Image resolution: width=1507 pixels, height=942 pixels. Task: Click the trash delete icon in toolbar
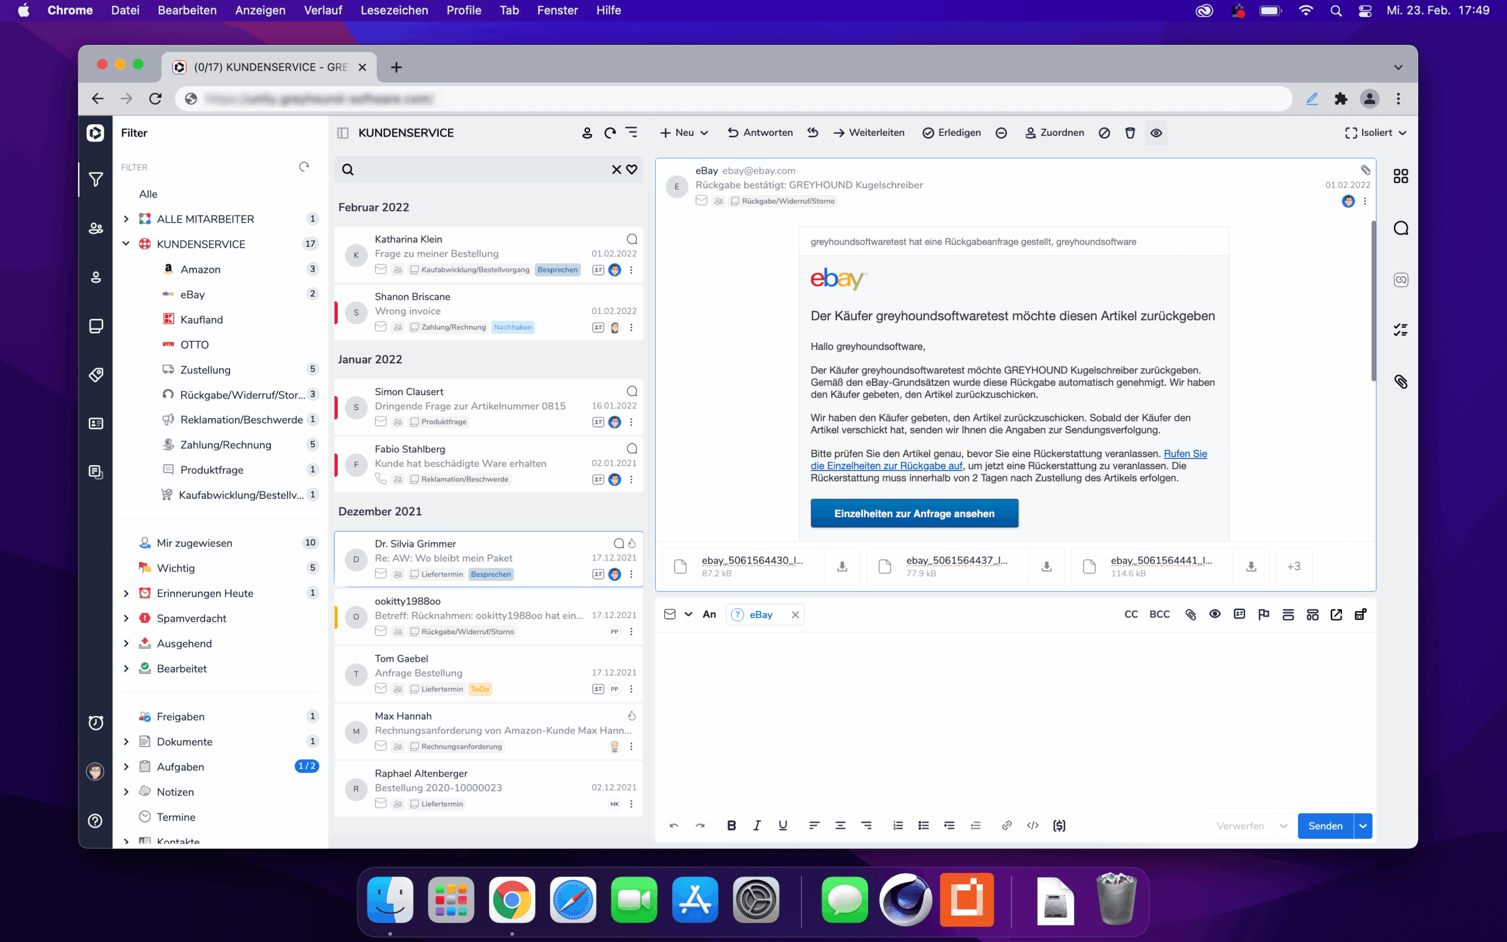pos(1130,132)
